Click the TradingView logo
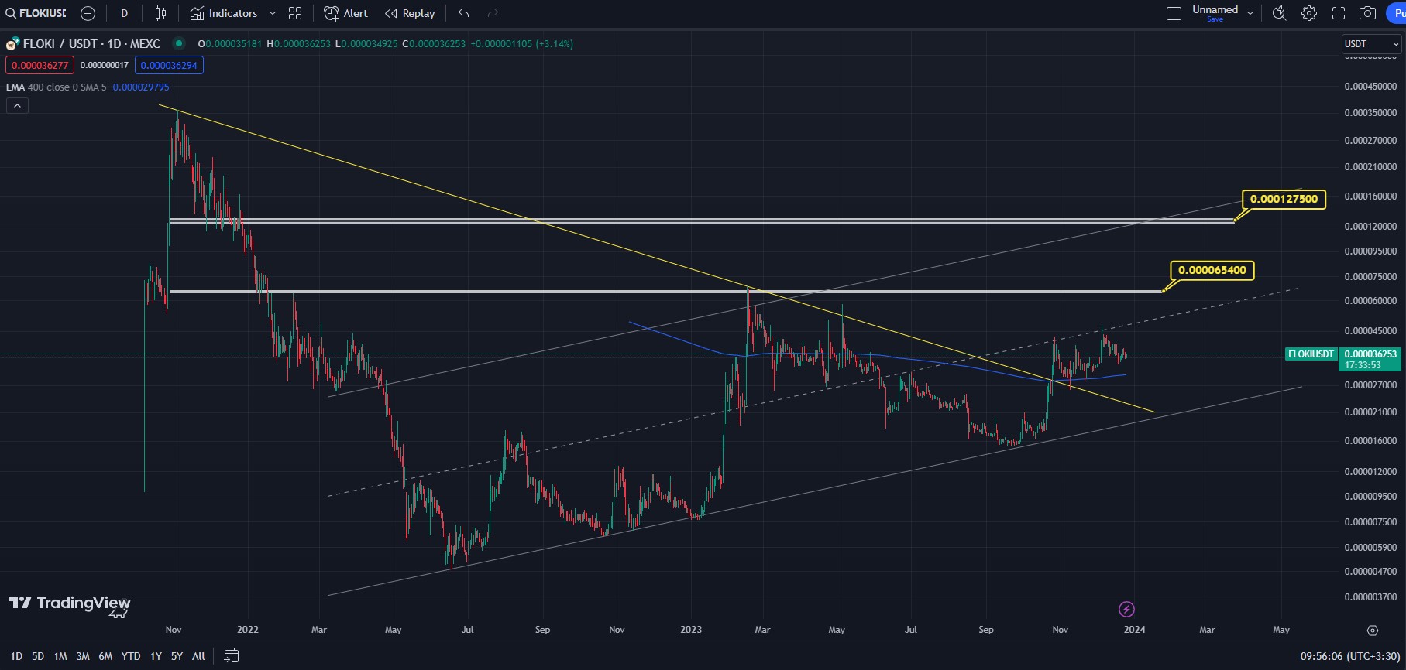The height and width of the screenshot is (670, 1406). point(70,603)
